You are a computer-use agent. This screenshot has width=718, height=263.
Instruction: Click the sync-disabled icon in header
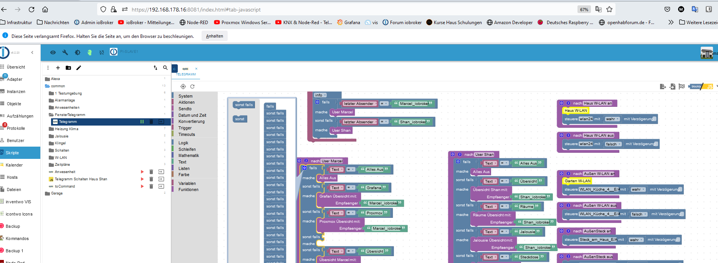(x=102, y=52)
